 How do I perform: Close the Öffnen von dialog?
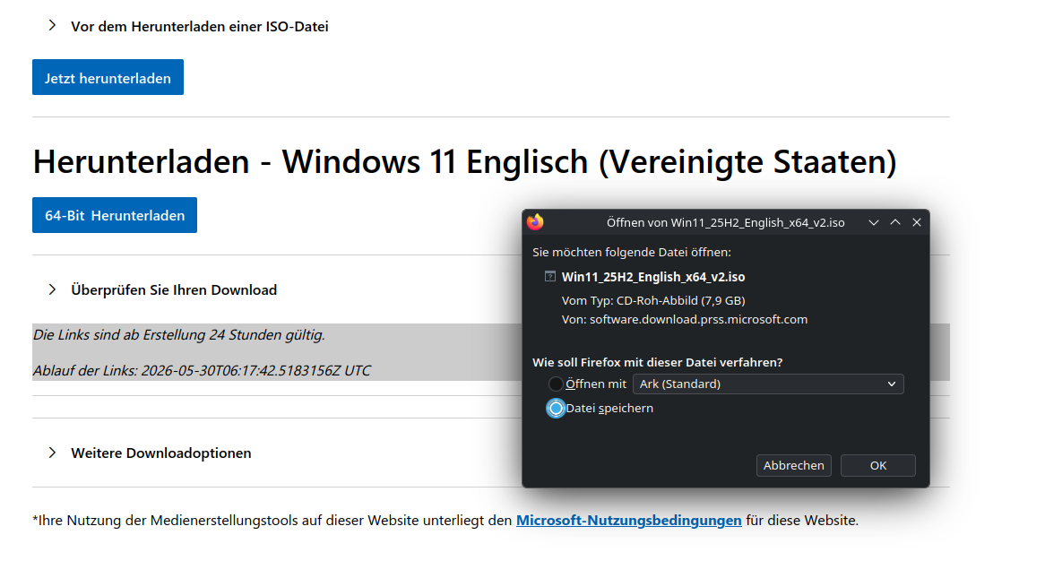(917, 222)
